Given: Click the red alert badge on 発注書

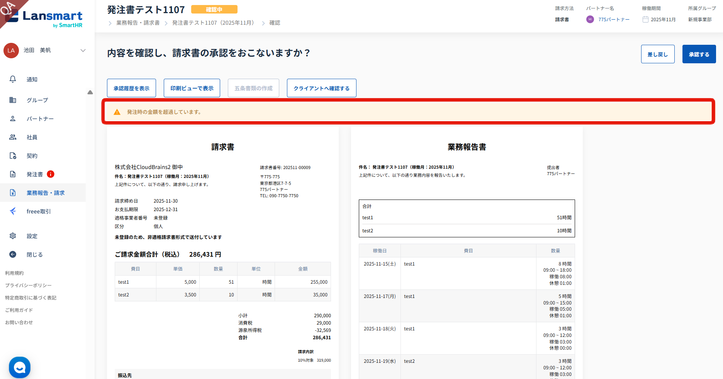Looking at the screenshot, I should point(51,174).
